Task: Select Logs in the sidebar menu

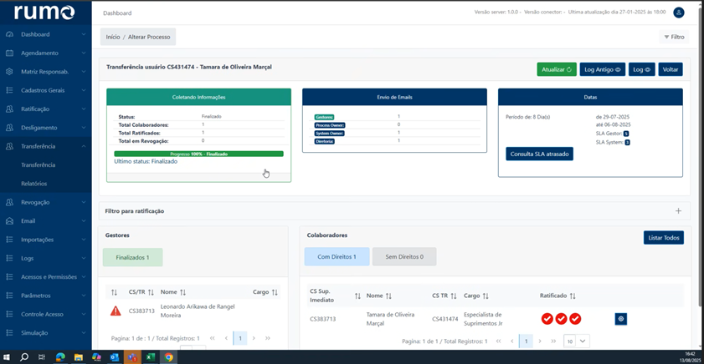Action: [x=28, y=258]
